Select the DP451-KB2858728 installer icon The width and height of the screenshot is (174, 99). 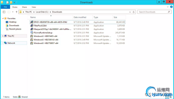[32, 22]
